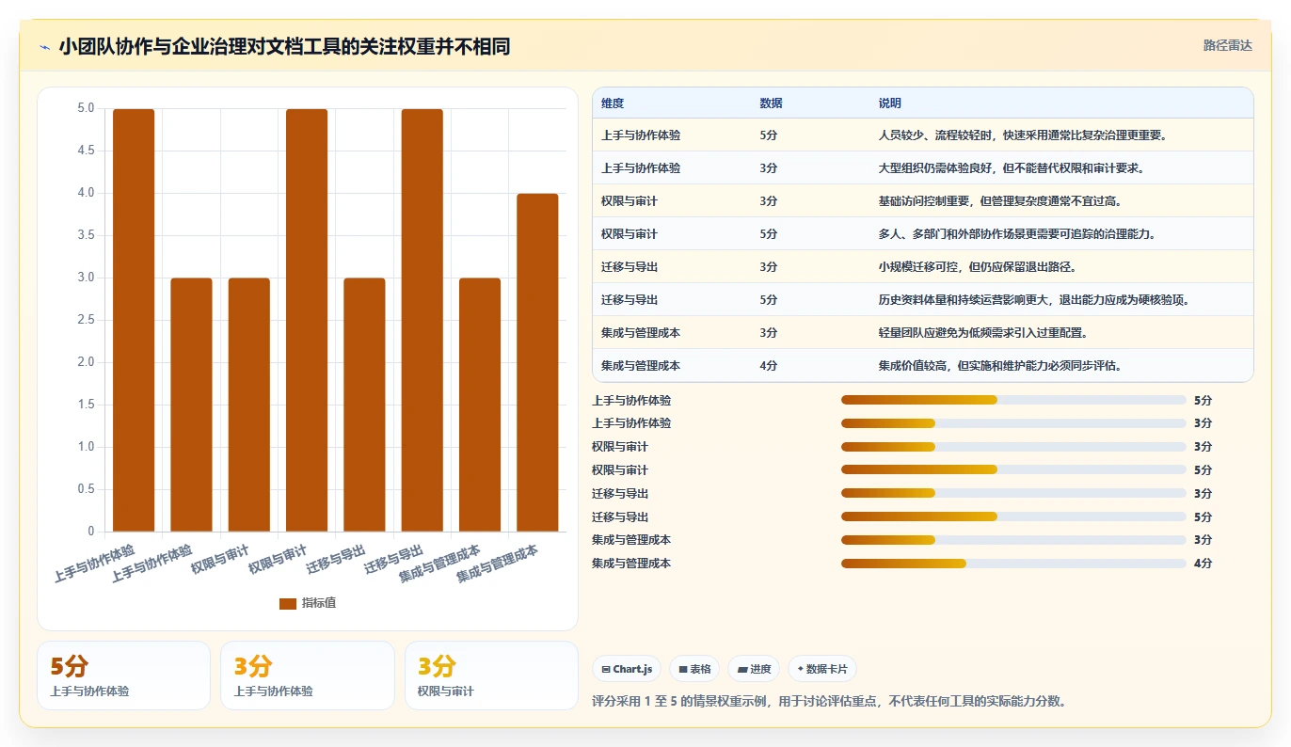Click the 迁移与导出 progress bar showing 5分
Screen dimensions: 1291x747
pos(1013,517)
